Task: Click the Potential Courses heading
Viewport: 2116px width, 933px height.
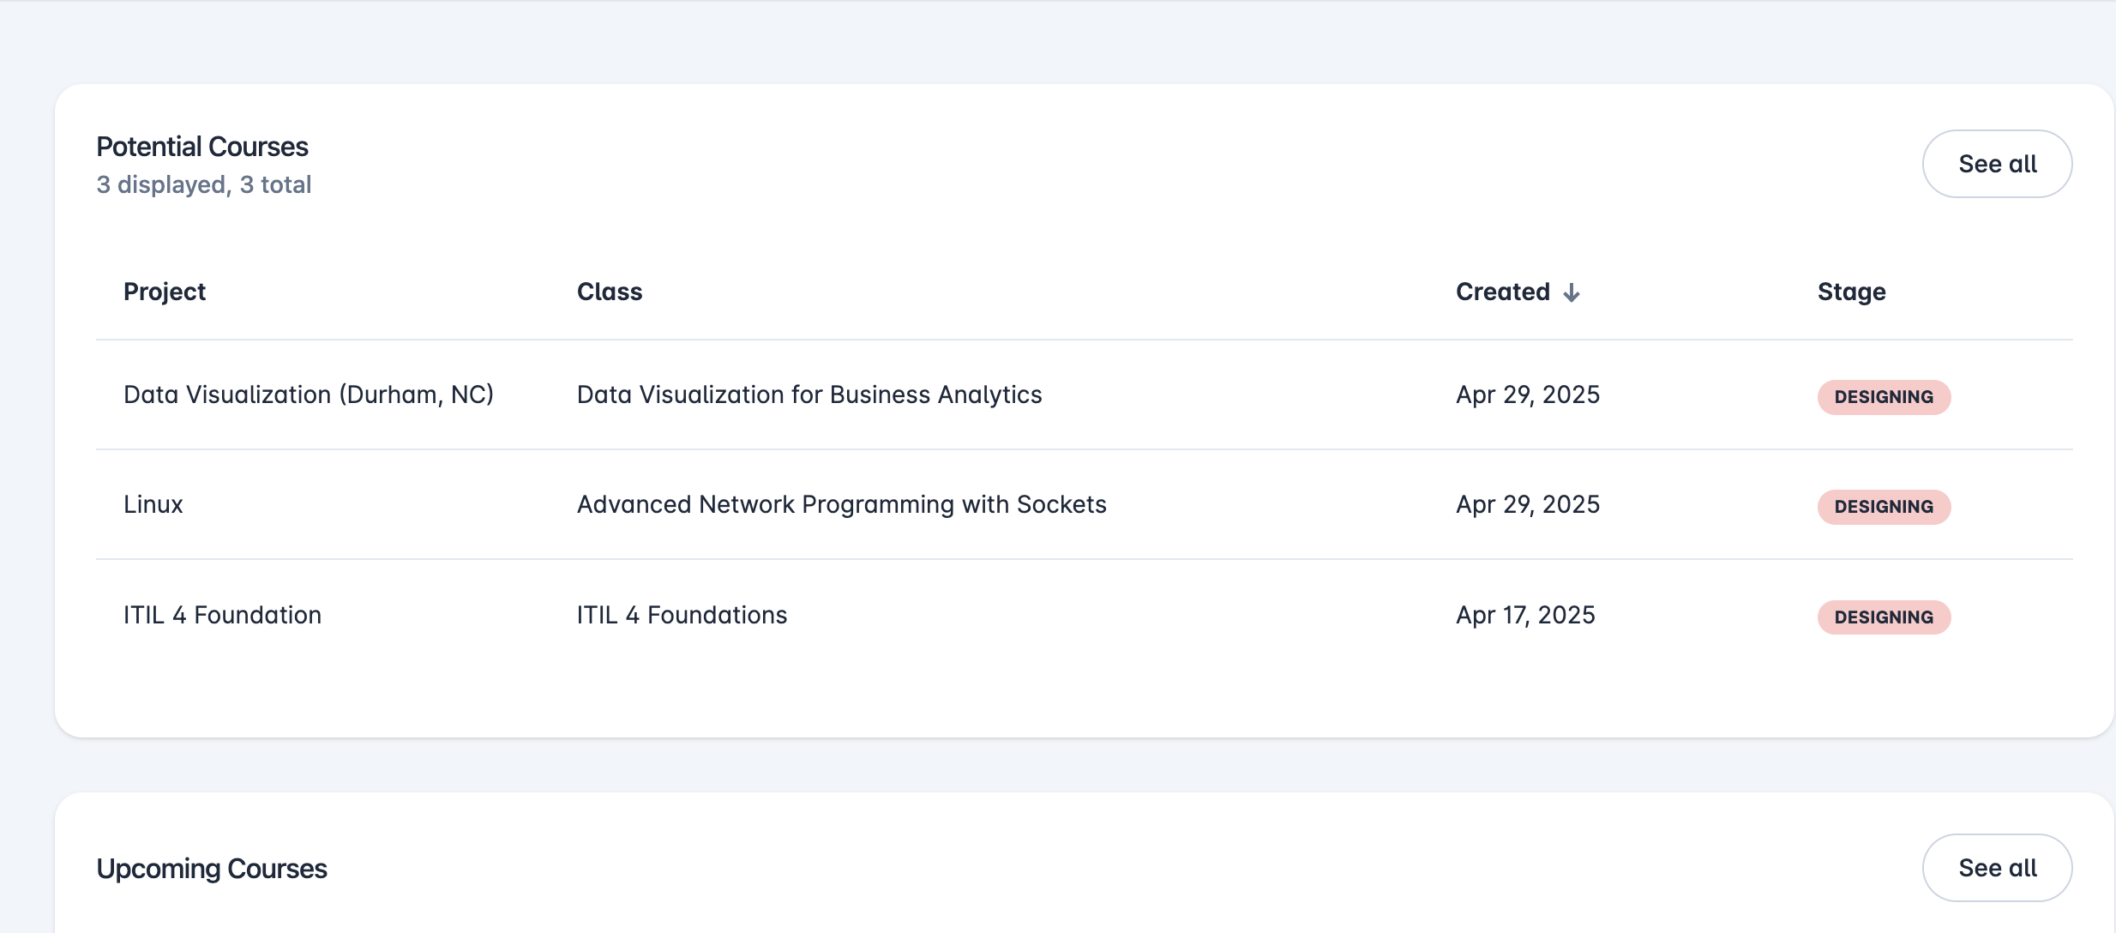Action: 202,147
